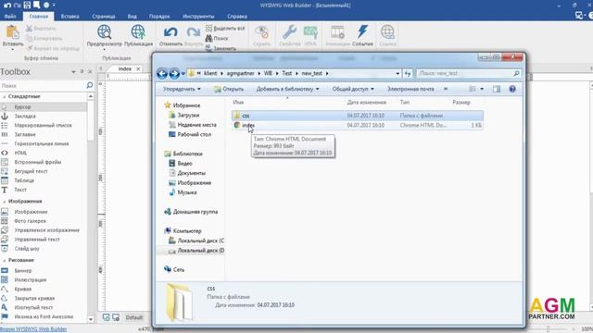Click Explorer forward navigation arrow
Image resolution: width=593 pixels, height=333 pixels.
coord(174,73)
